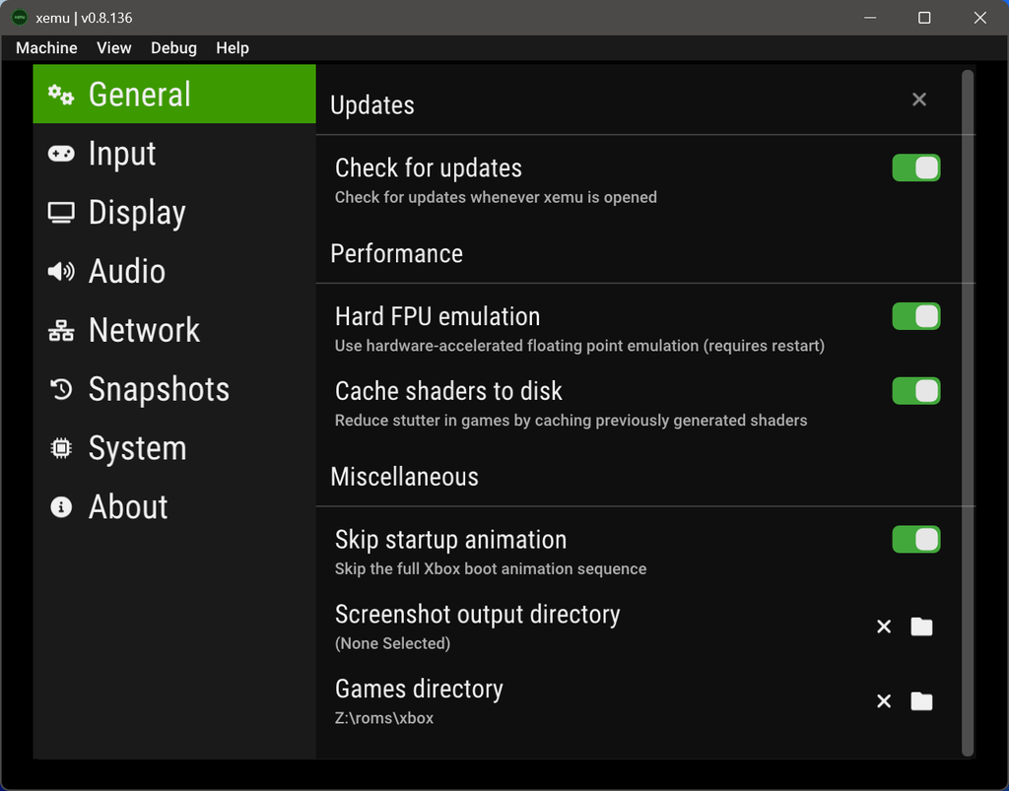
Task: Switch to the Display settings tab
Action: point(174,212)
